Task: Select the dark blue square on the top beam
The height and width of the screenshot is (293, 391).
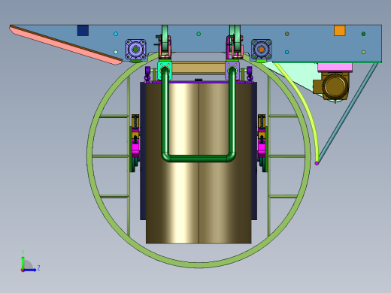Action: (83, 30)
